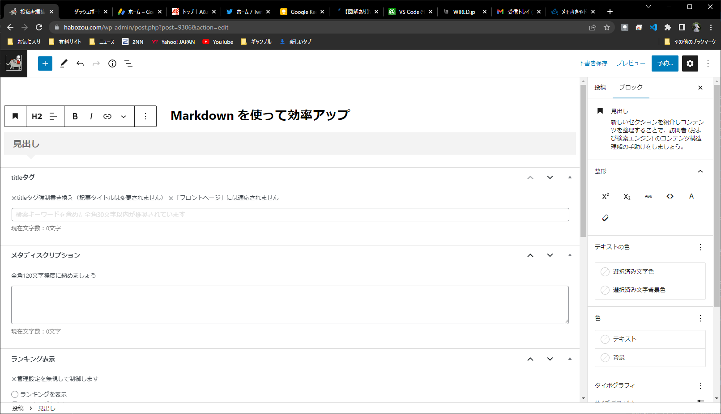Click the プレビュー link
This screenshot has width=721, height=414.
631,63
